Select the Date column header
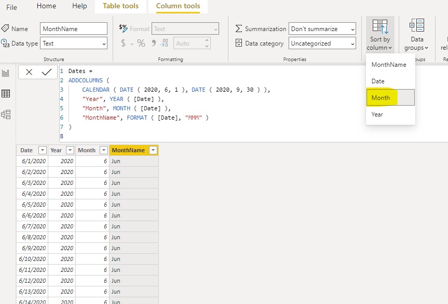448x304 pixels. 26,150
